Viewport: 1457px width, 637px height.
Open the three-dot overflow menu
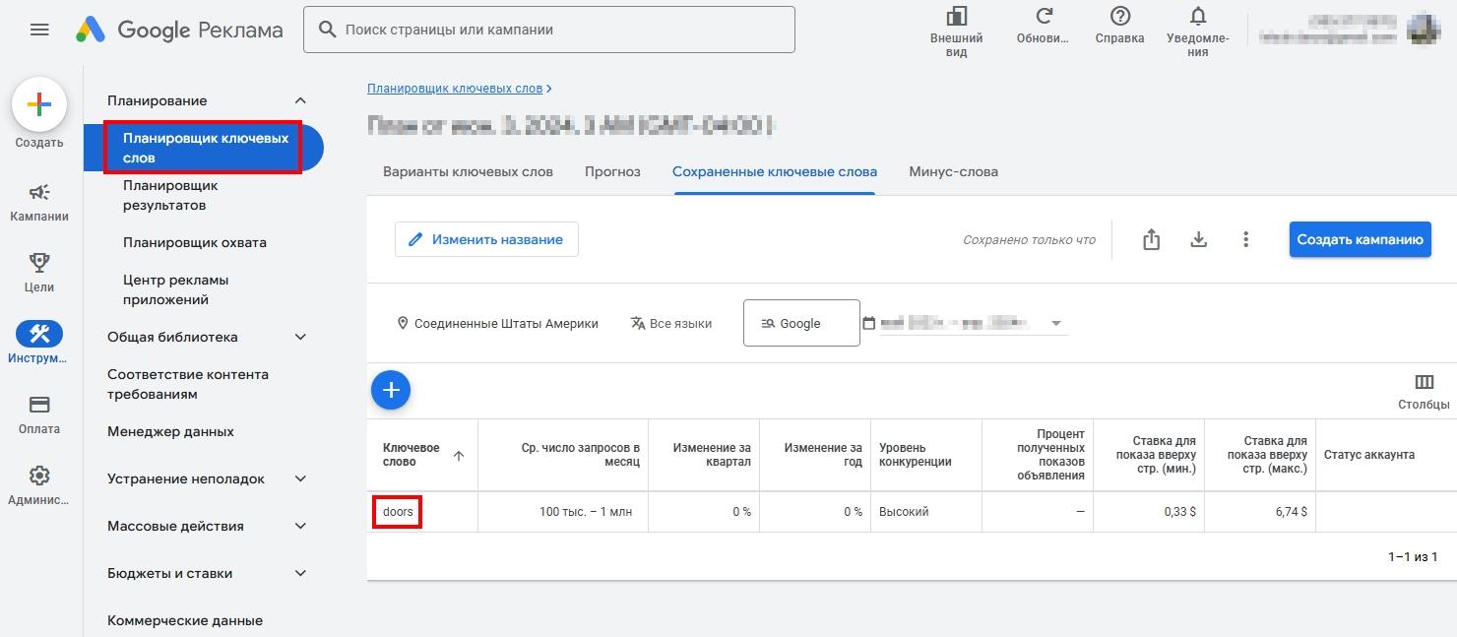click(1245, 238)
